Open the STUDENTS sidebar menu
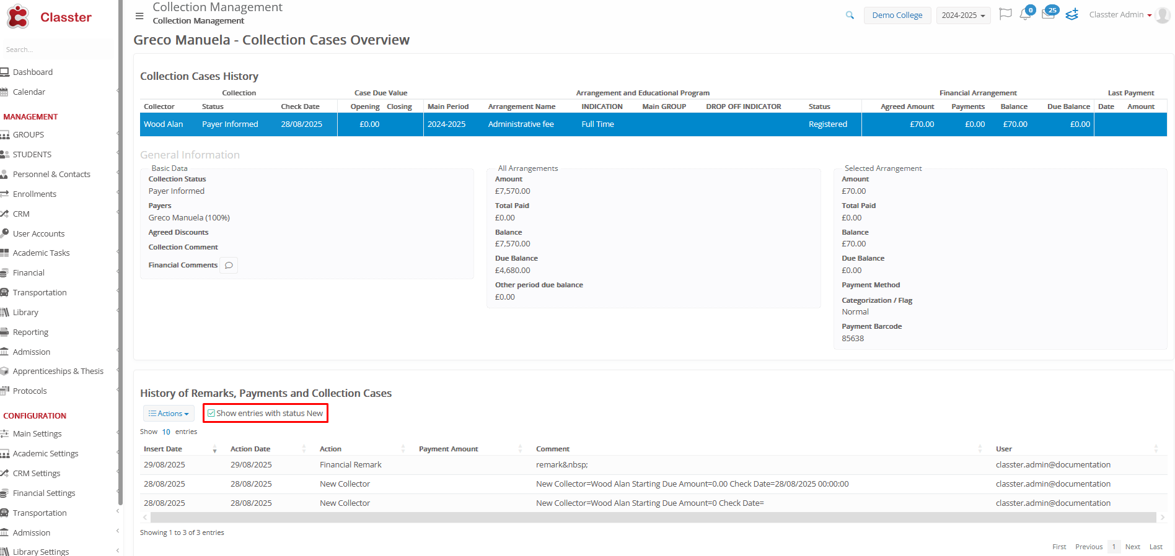This screenshot has height=556, width=1175. (32, 155)
